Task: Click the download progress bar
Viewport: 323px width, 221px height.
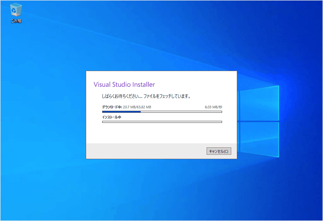Action: click(x=162, y=112)
